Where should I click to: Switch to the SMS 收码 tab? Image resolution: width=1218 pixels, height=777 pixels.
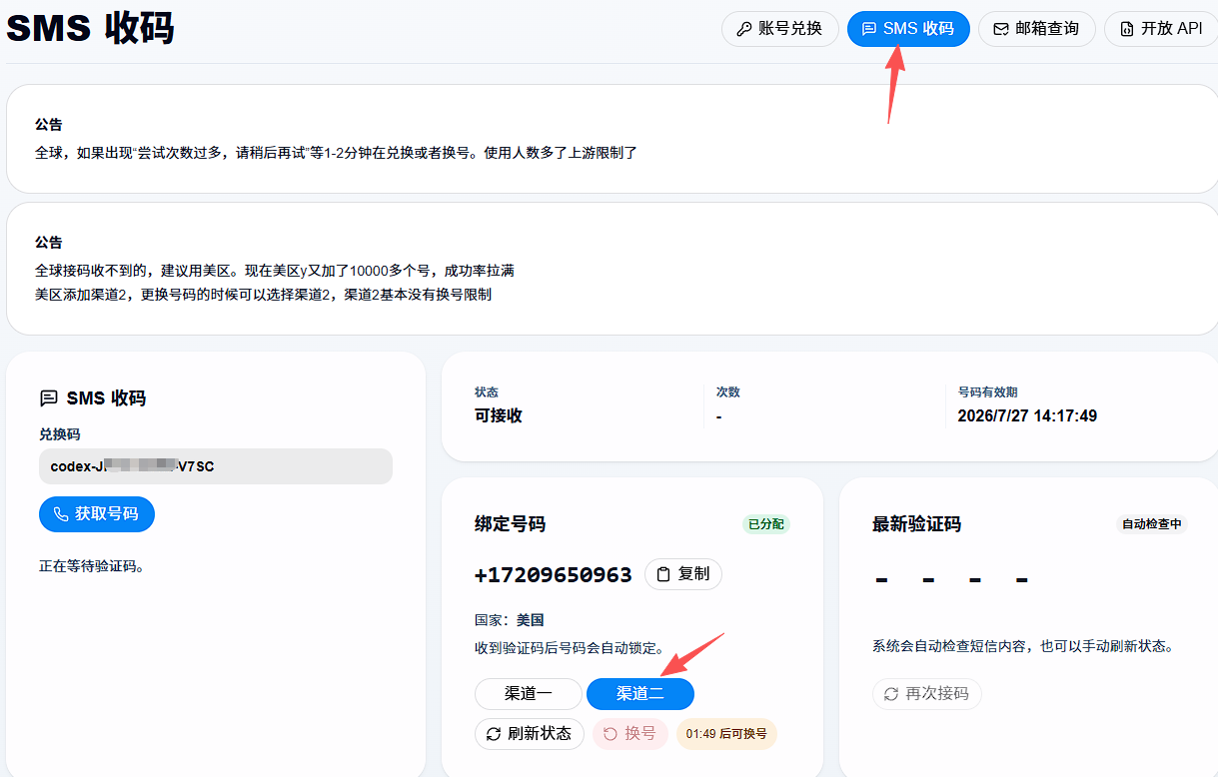click(908, 29)
